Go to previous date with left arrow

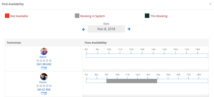pos(83,29)
